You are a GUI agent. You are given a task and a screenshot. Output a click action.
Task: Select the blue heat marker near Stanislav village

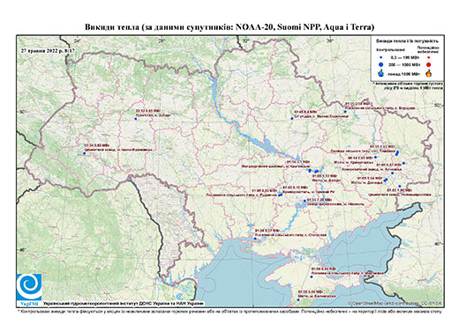[255, 239]
